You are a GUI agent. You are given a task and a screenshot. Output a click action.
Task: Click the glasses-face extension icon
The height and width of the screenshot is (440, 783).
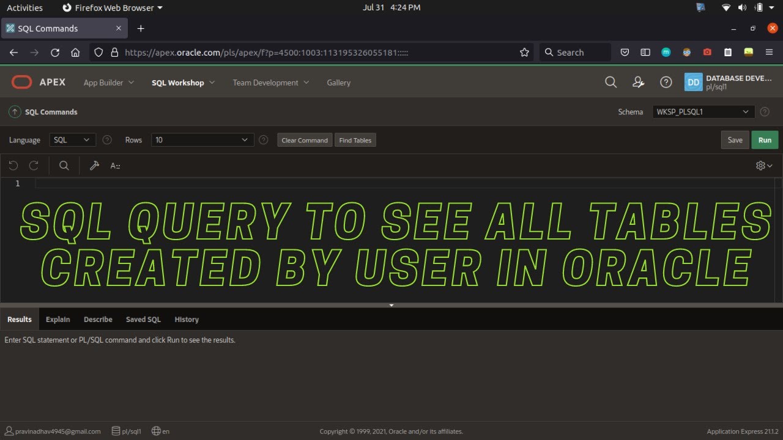(x=687, y=53)
